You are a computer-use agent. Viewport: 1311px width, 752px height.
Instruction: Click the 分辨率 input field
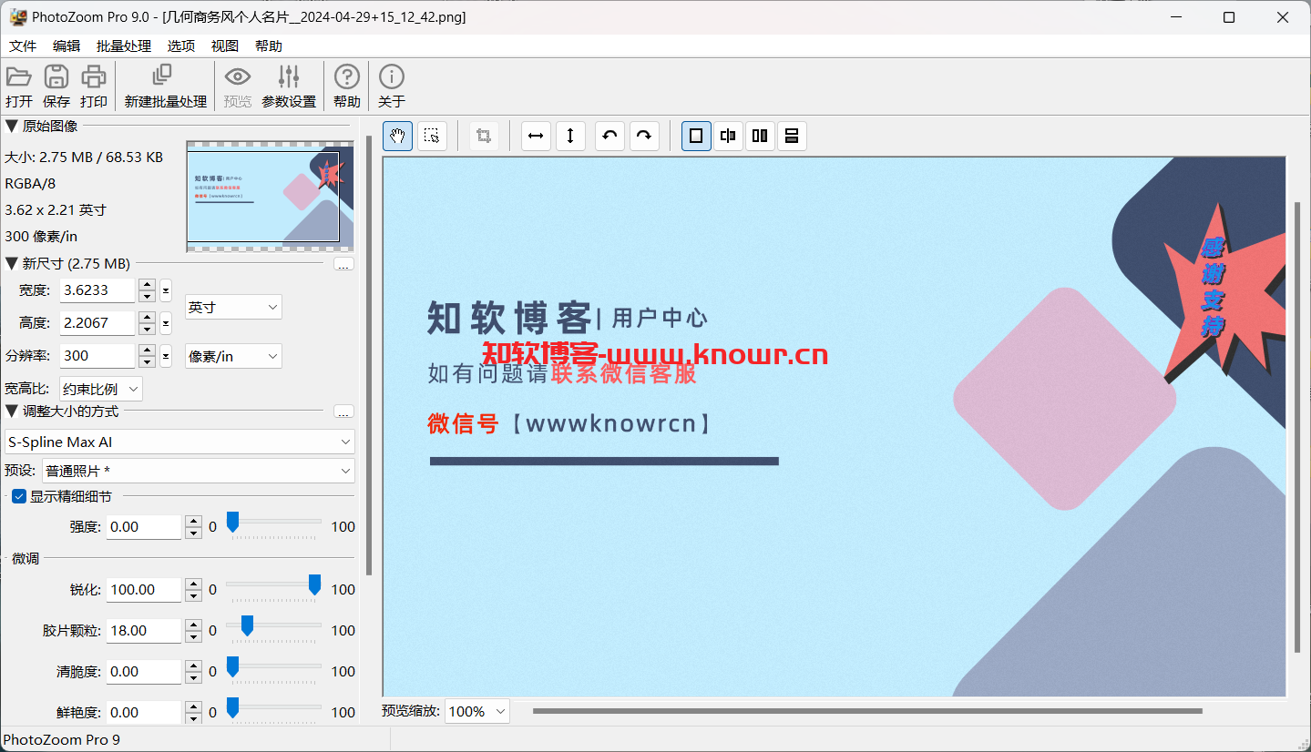click(x=97, y=356)
